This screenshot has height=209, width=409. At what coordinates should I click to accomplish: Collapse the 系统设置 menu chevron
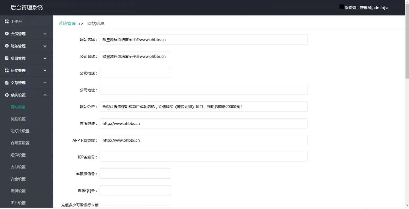tap(45, 95)
